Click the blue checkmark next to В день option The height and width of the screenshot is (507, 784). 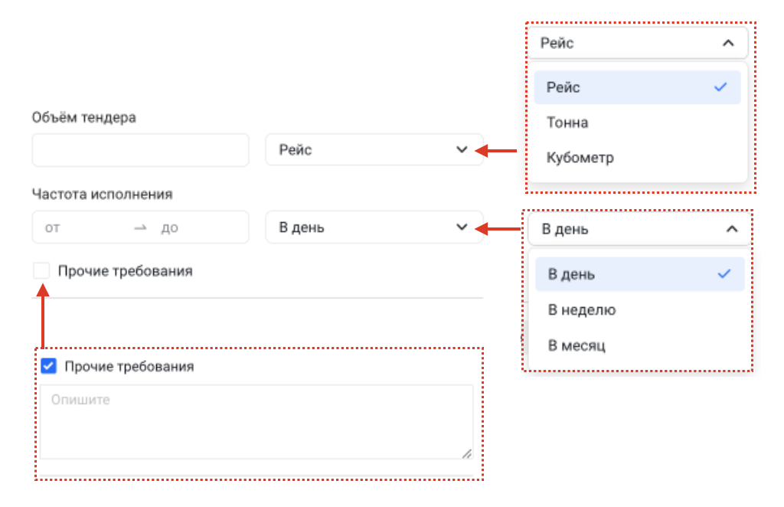point(724,273)
